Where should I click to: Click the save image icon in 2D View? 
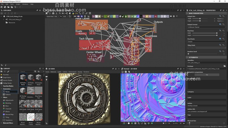coord(126,72)
